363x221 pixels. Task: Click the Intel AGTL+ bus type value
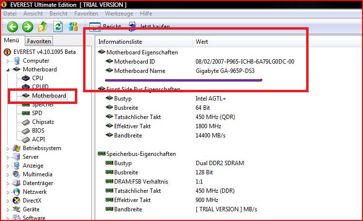click(x=210, y=99)
